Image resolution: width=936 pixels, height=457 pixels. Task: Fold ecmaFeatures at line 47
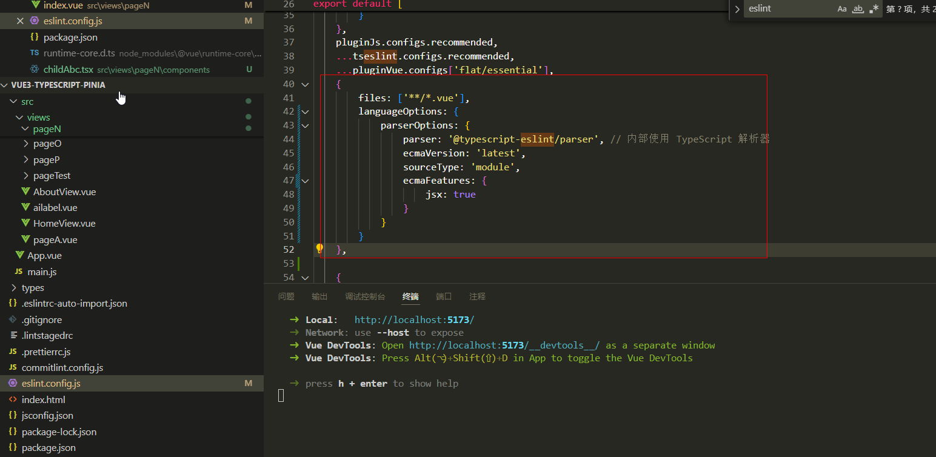click(305, 181)
